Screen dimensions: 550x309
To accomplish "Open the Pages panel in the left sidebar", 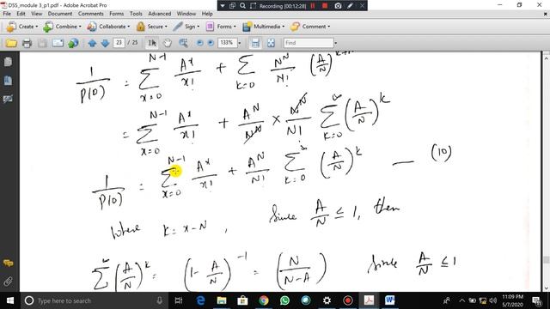I will pos(8,62).
